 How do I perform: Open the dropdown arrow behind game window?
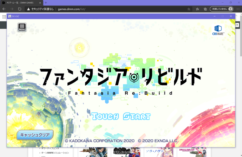(237, 25)
